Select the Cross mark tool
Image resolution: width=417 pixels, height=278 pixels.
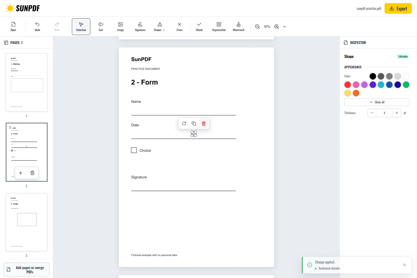coord(180,27)
